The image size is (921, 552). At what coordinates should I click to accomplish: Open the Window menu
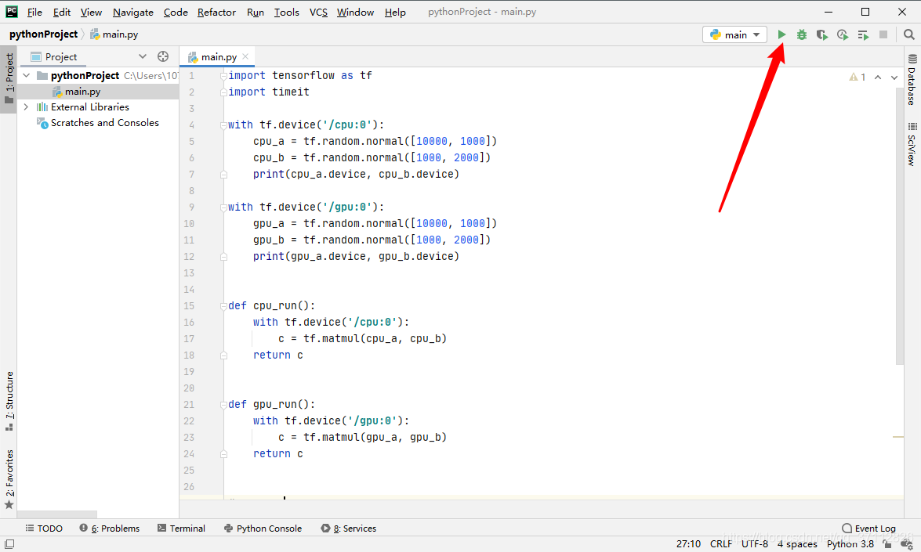tap(355, 12)
